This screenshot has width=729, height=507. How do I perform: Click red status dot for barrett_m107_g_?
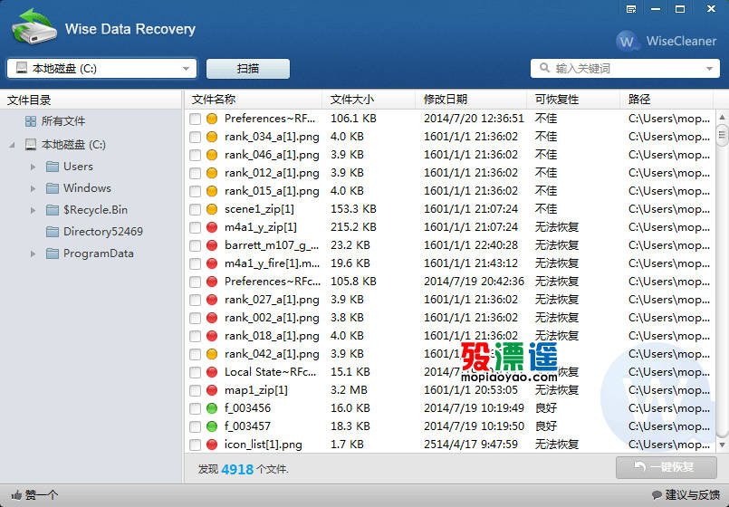(x=212, y=245)
